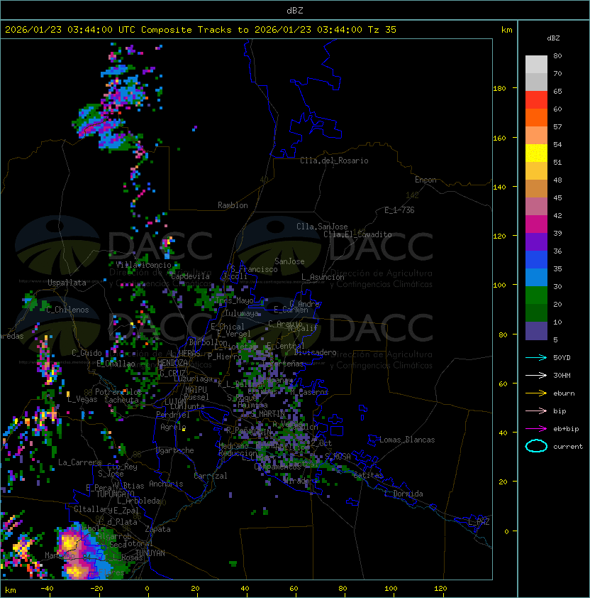
Task: Click the 'E_1-736' map label
Action: [399, 210]
